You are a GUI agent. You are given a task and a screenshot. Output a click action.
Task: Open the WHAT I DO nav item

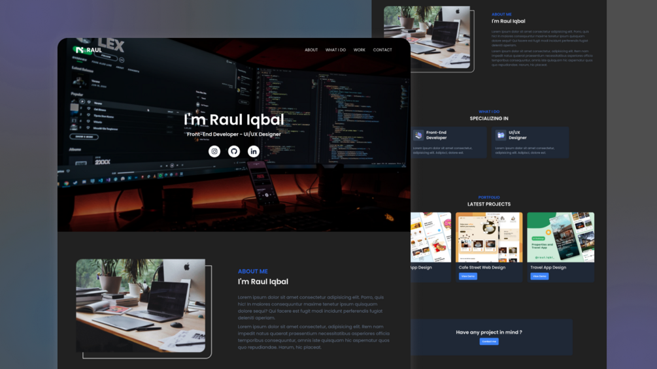(x=335, y=50)
